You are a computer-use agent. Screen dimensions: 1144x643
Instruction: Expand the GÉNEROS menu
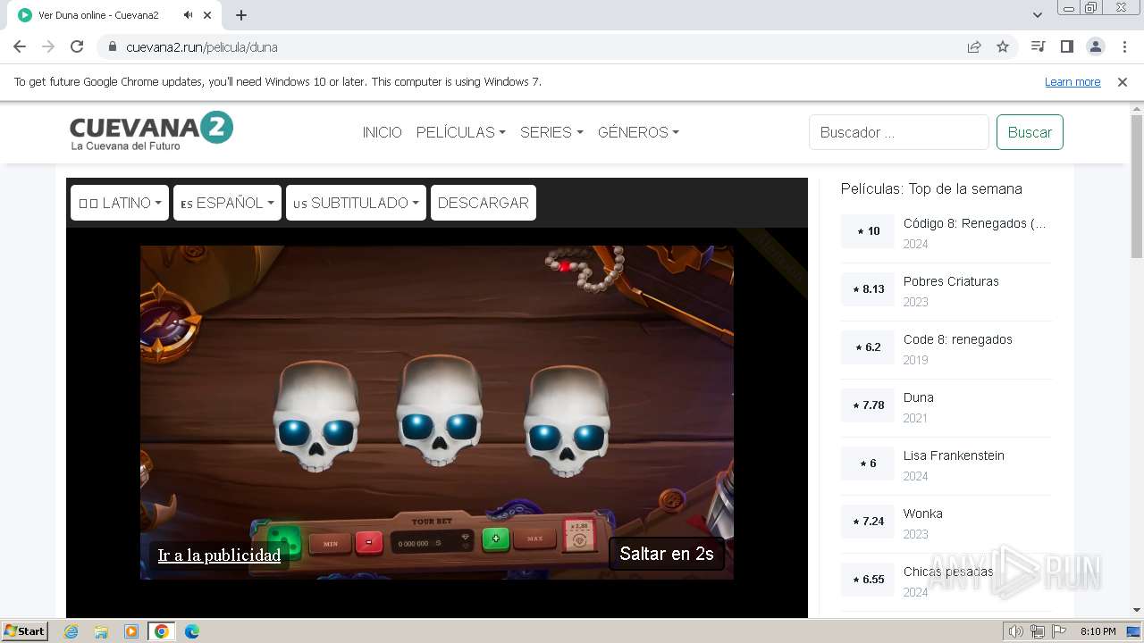point(638,132)
